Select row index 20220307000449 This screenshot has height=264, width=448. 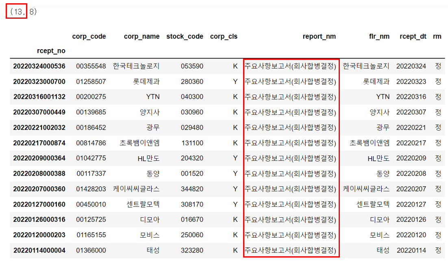coord(39,112)
